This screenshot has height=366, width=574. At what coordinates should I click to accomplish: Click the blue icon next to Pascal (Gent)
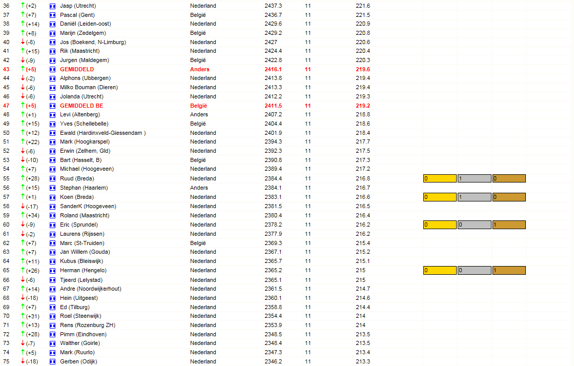click(52, 15)
